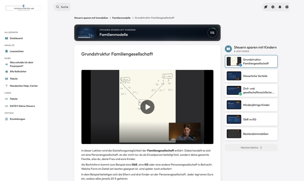Click the Steuerliche Vorteile lesson thumbnail
This screenshot has height=181, width=304.
pyautogui.click(x=234, y=76)
